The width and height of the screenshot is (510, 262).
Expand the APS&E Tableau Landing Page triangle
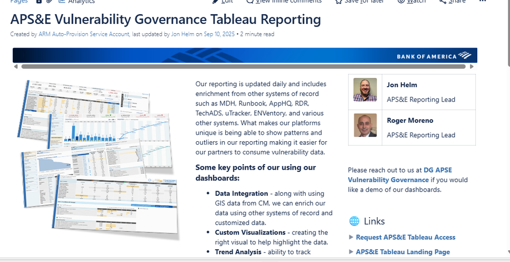351,252
